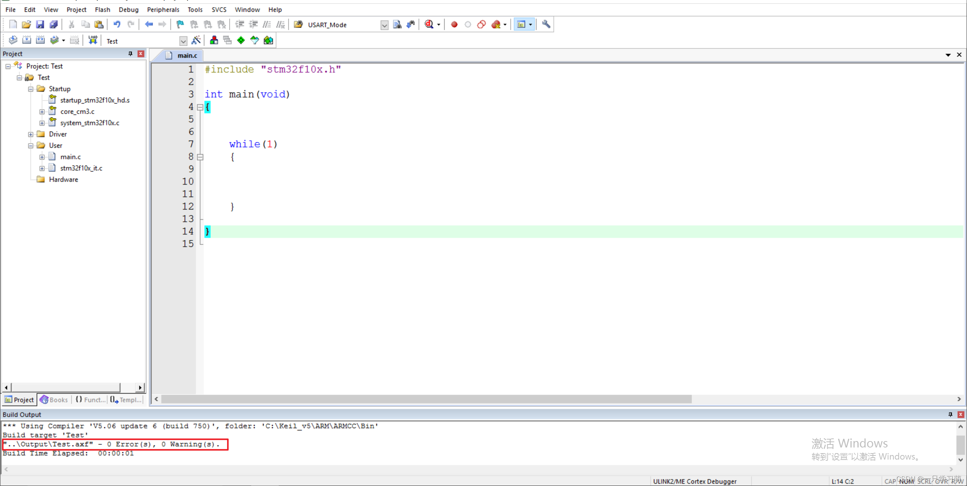Open Options for Target (magic wand icon)
This screenshot has width=967, height=486.
(x=196, y=40)
